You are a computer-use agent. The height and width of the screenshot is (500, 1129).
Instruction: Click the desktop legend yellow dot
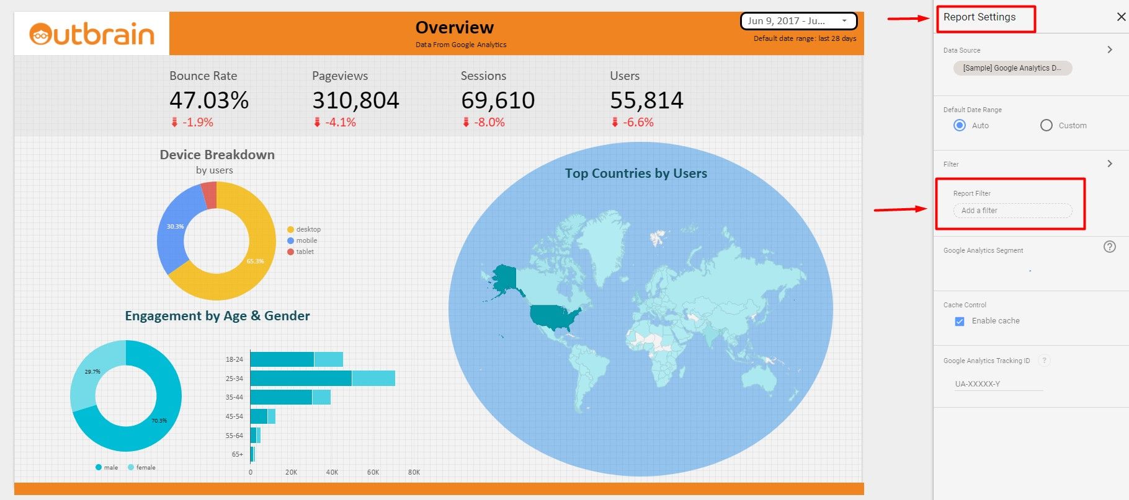coord(290,230)
